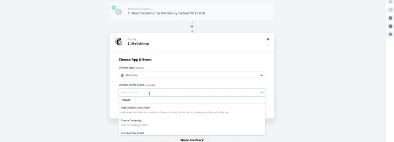The width and height of the screenshot is (394, 142).
Task: Open the clock history icon in sidebar
Action: pos(390,26)
